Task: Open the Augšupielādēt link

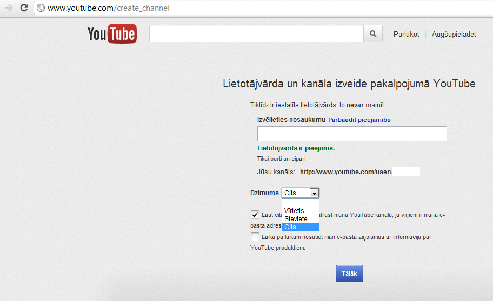Action: pyautogui.click(x=454, y=34)
